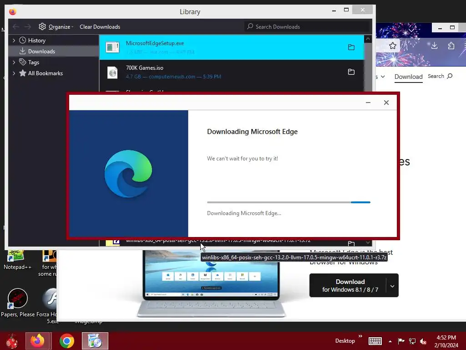The height and width of the screenshot is (350, 466).
Task: Click the Search Downloads field
Action: pyautogui.click(x=307, y=27)
